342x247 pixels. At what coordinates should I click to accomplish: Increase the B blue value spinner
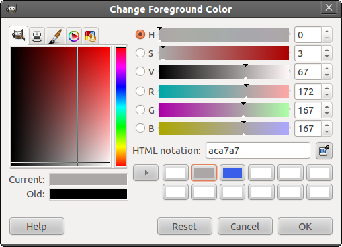(327, 125)
